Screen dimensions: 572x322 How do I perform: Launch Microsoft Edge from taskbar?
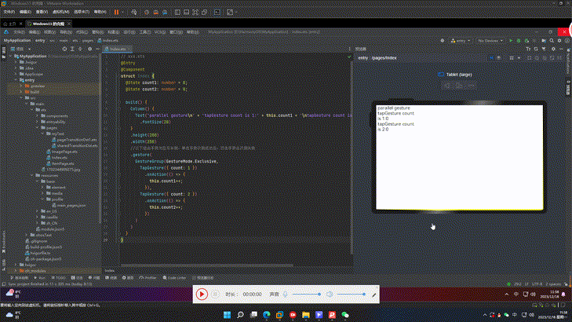tap(266, 315)
